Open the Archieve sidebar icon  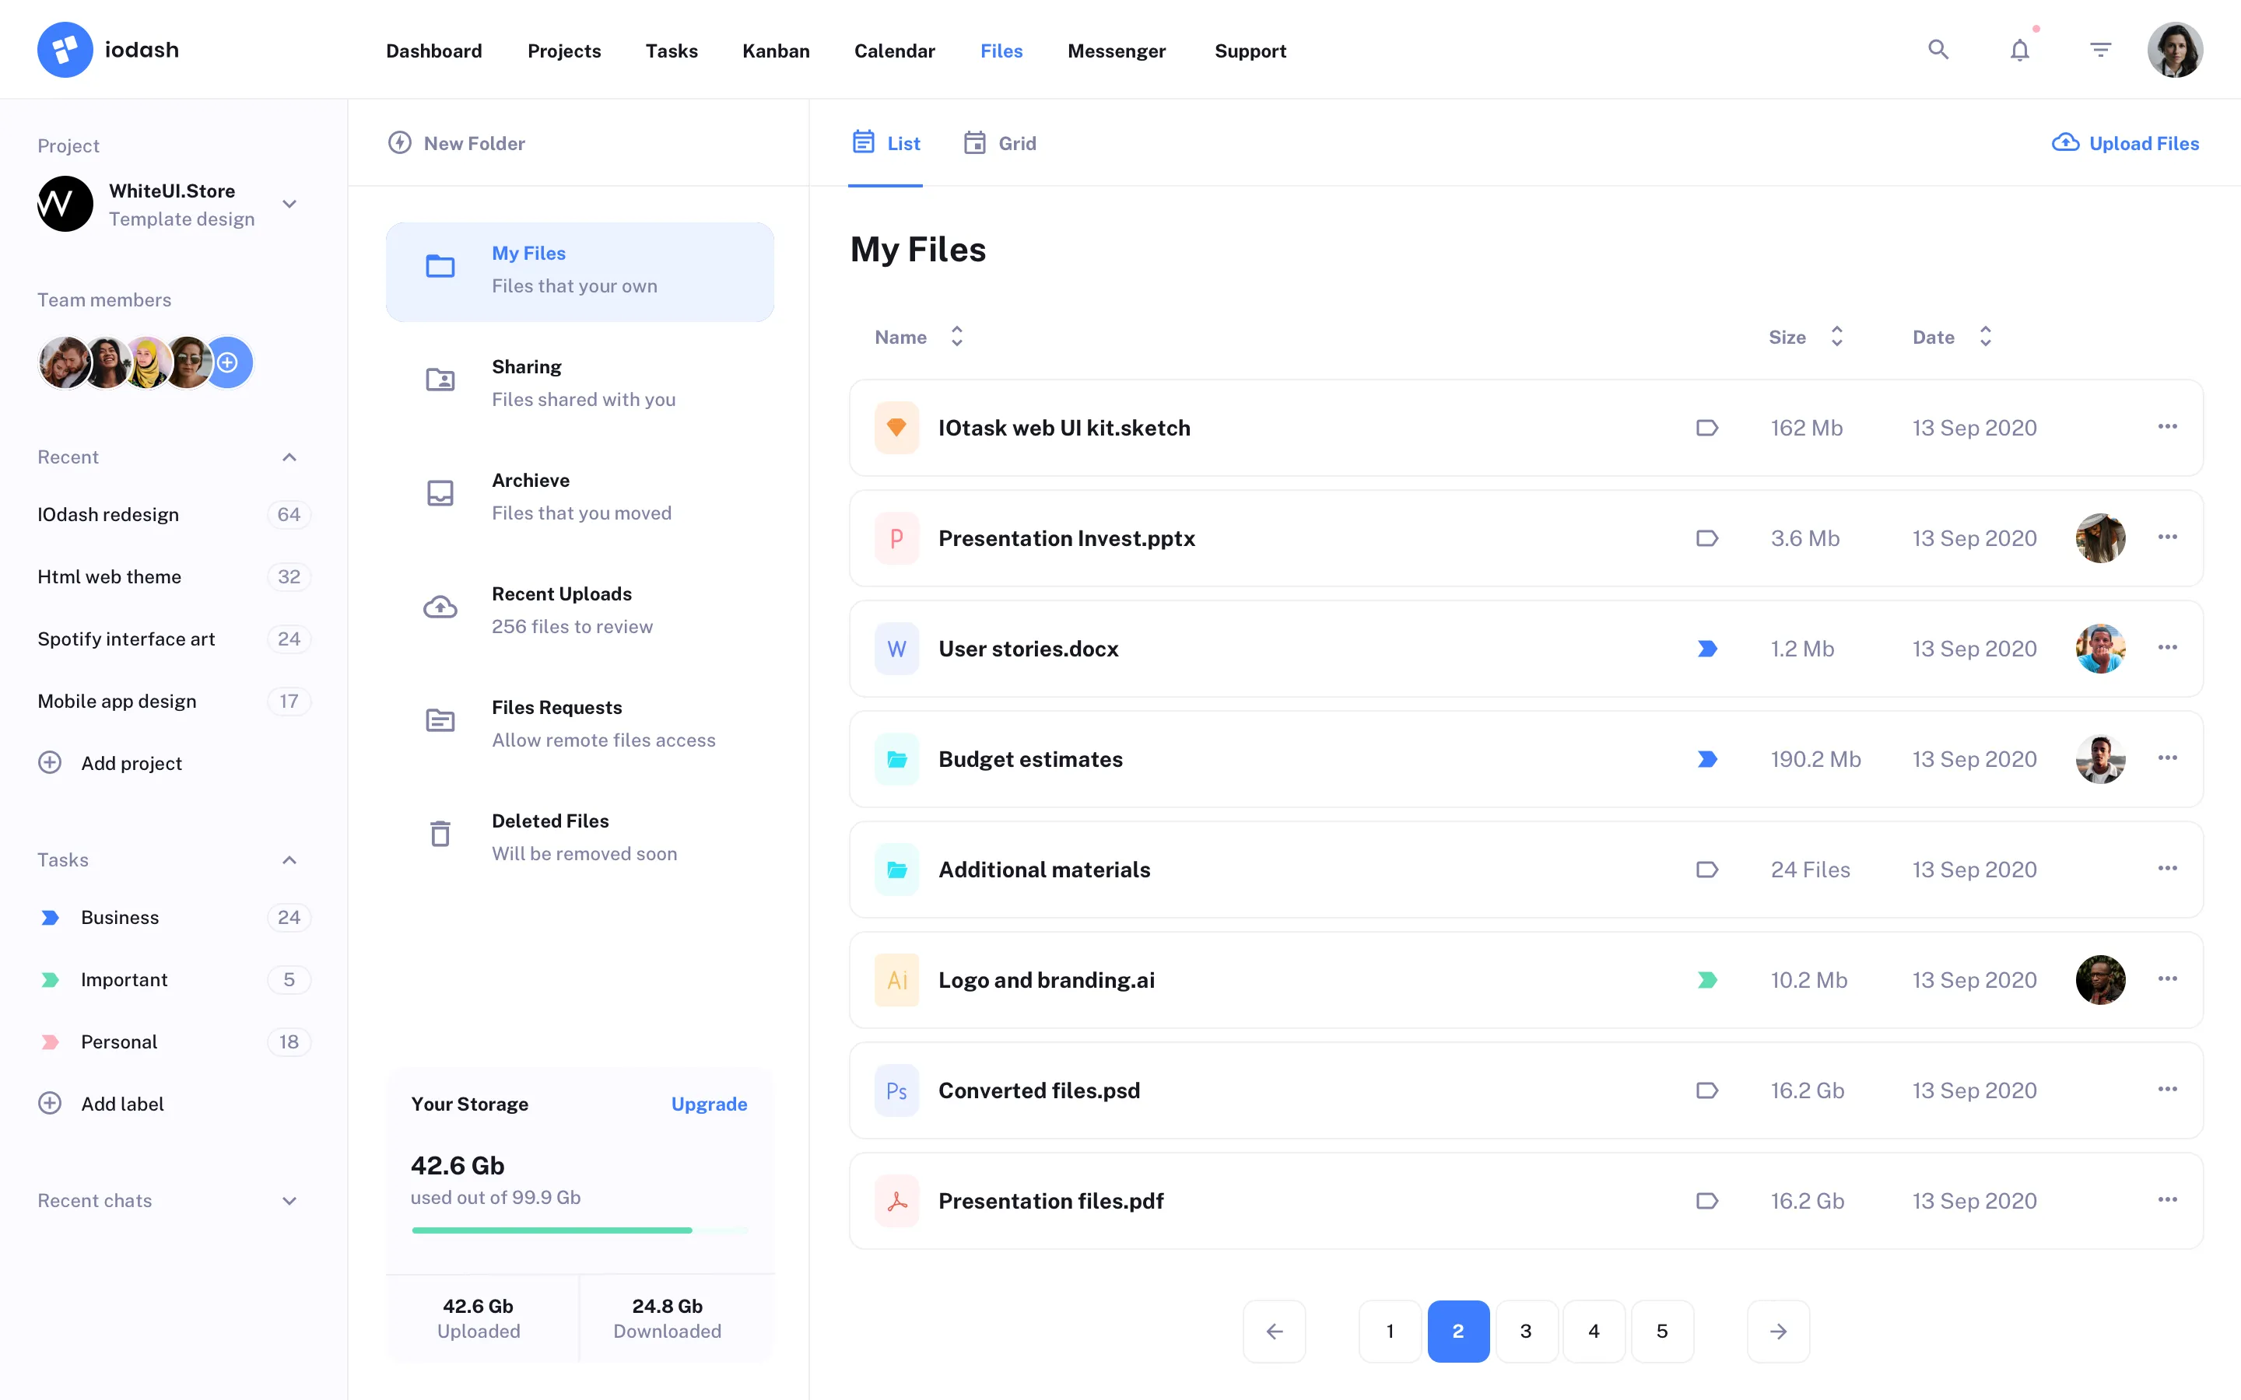(x=440, y=494)
